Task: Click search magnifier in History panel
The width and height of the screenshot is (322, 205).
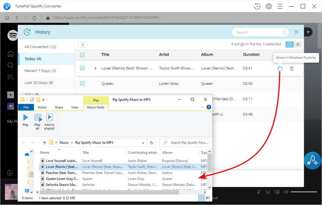Action: [285, 32]
